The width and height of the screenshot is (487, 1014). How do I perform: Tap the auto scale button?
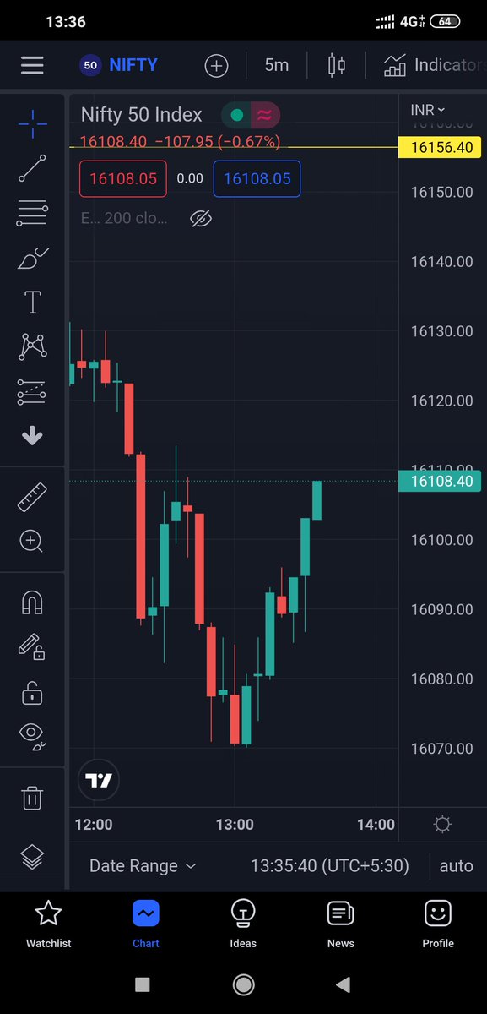[457, 866]
